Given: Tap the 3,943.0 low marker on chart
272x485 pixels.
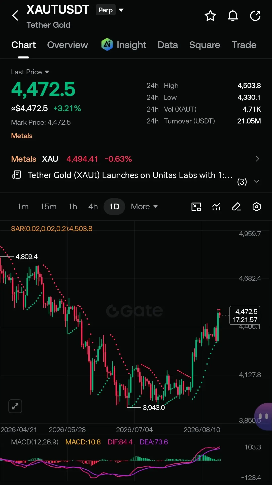Looking at the screenshot, I should pos(154,407).
